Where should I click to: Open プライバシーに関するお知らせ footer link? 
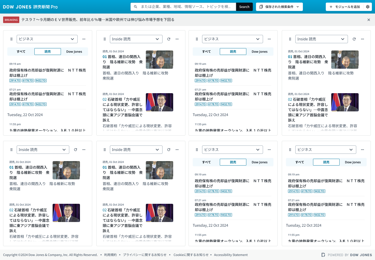[145, 255]
